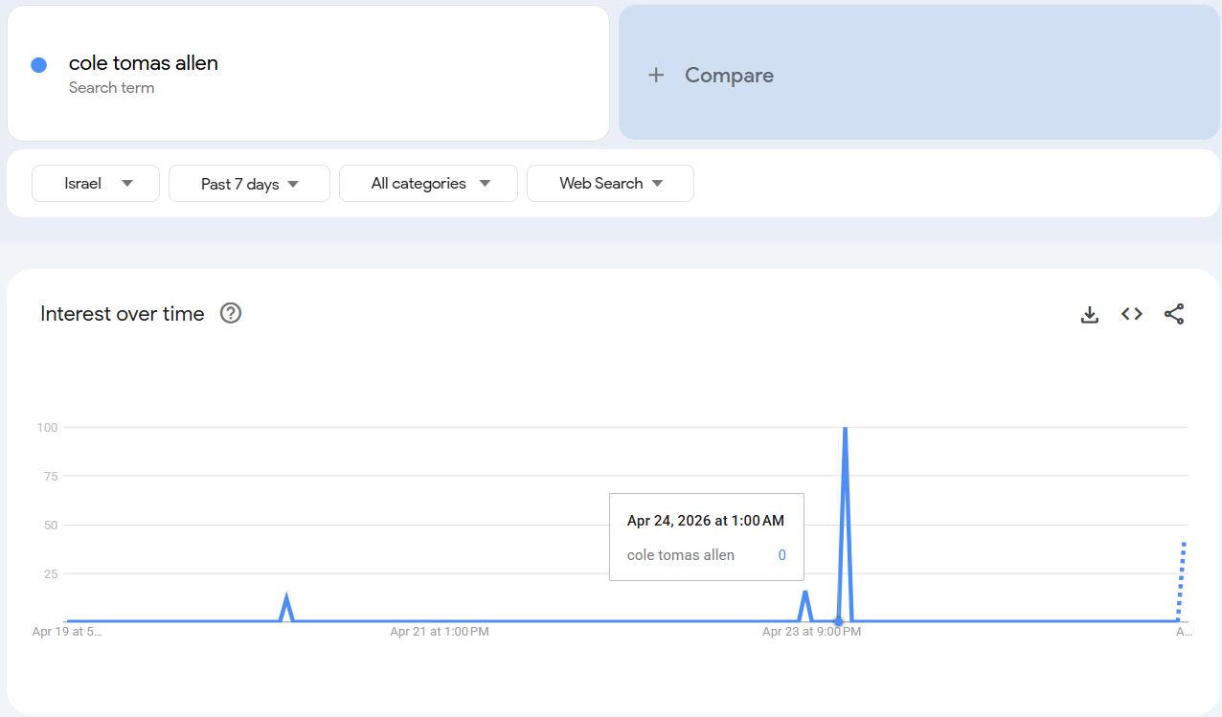1222x717 pixels.
Task: Click the Apr 21 at 1:00 PM axis label
Action: coord(440,632)
